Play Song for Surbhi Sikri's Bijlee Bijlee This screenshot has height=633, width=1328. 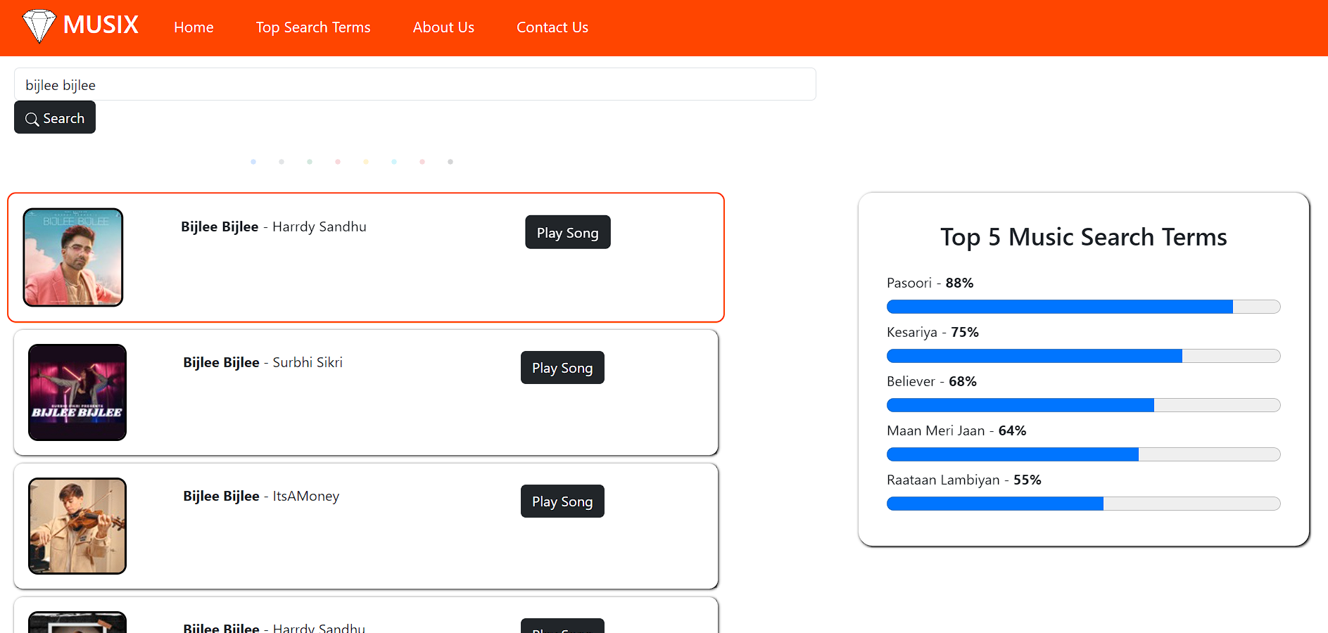pyautogui.click(x=562, y=368)
